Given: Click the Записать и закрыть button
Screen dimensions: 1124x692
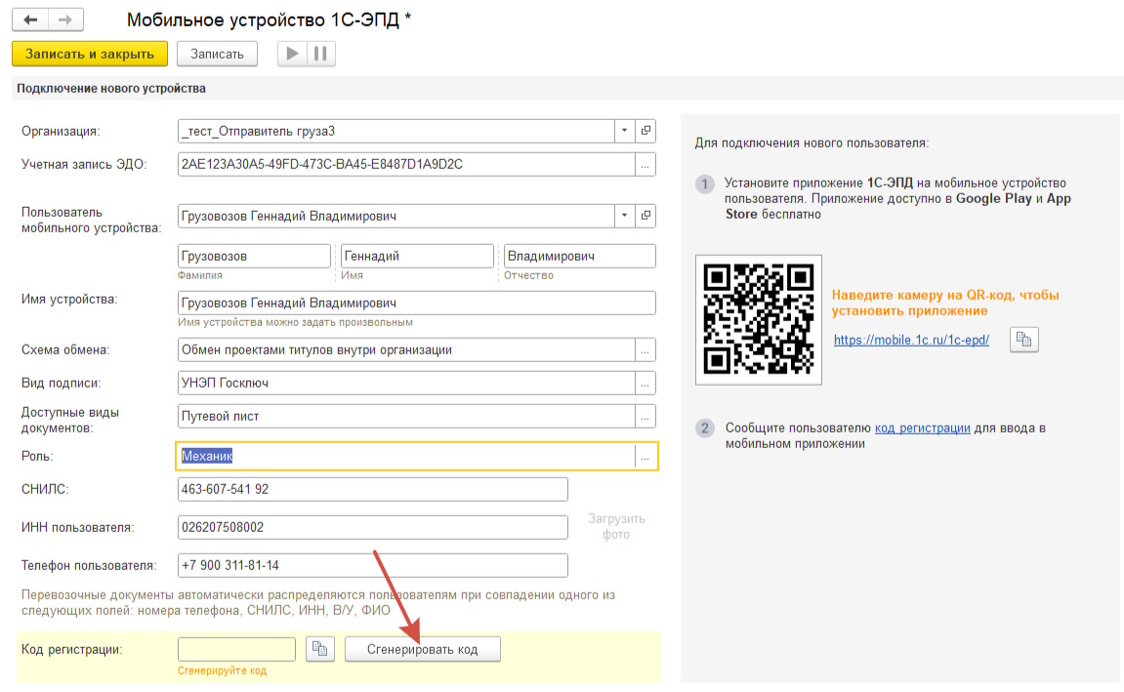Looking at the screenshot, I should click(x=90, y=54).
